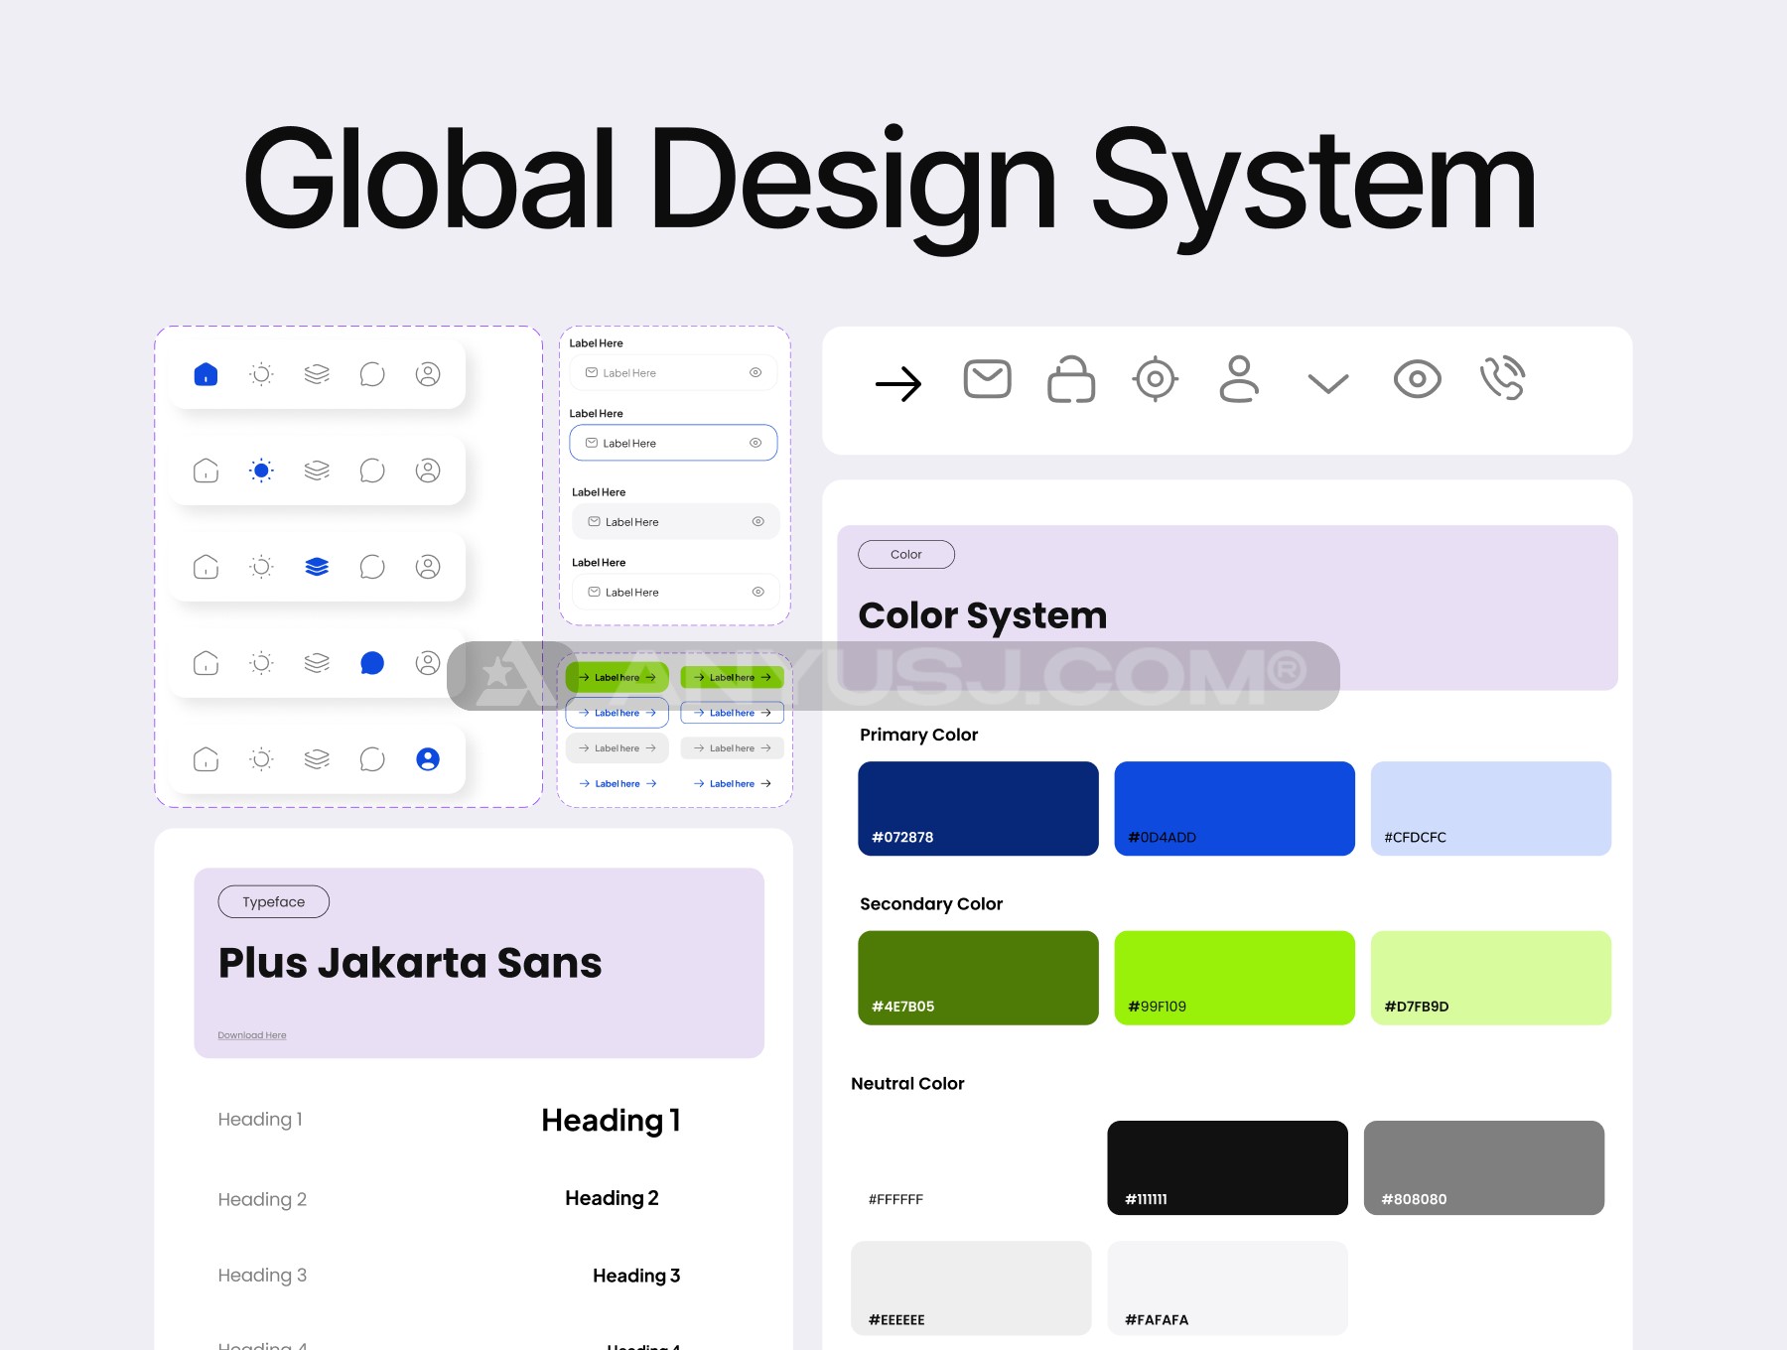Select home icon in the nav bar with active layers

point(206,567)
